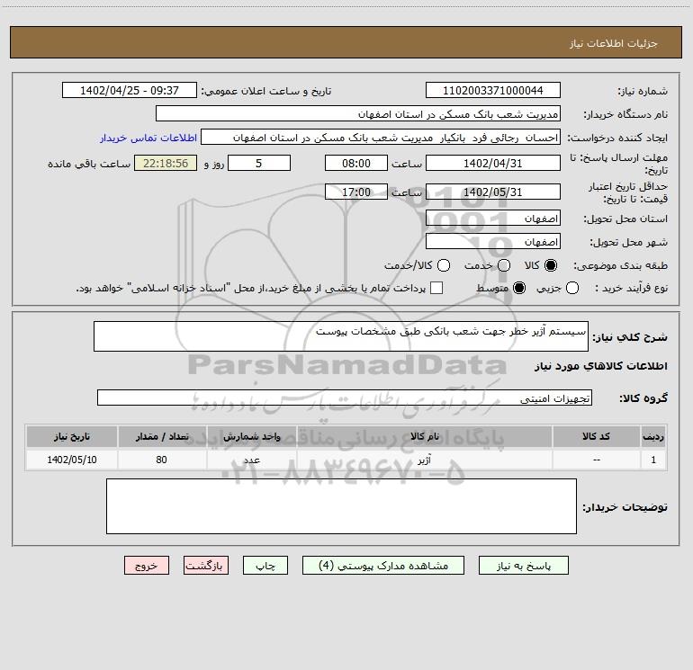The height and width of the screenshot is (670, 693).
Task: Click the خروج exit button
Action: pyautogui.click(x=147, y=566)
